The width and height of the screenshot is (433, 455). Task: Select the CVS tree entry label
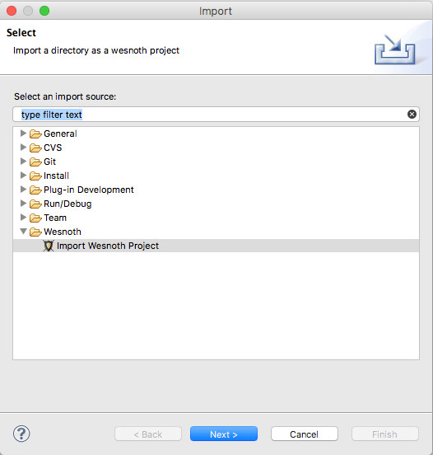(x=53, y=148)
